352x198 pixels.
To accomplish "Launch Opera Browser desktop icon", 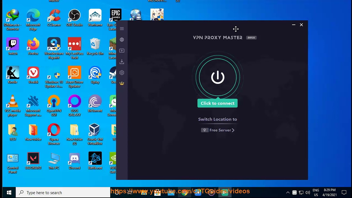I will 54,134.
